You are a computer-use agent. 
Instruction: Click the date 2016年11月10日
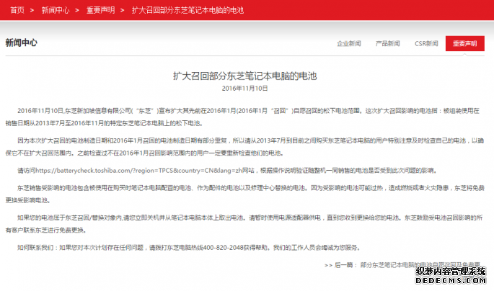tap(244, 89)
